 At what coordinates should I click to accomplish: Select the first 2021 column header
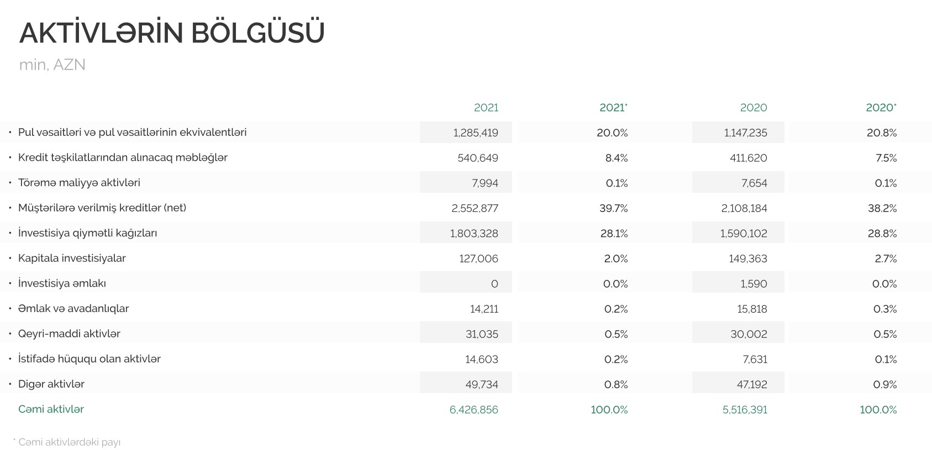[486, 108]
